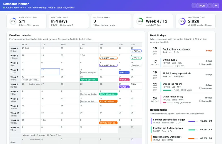Click the 'Reading week' label in Week 6
Viewport: 222px width, 144px height.
(x=34, y=84)
